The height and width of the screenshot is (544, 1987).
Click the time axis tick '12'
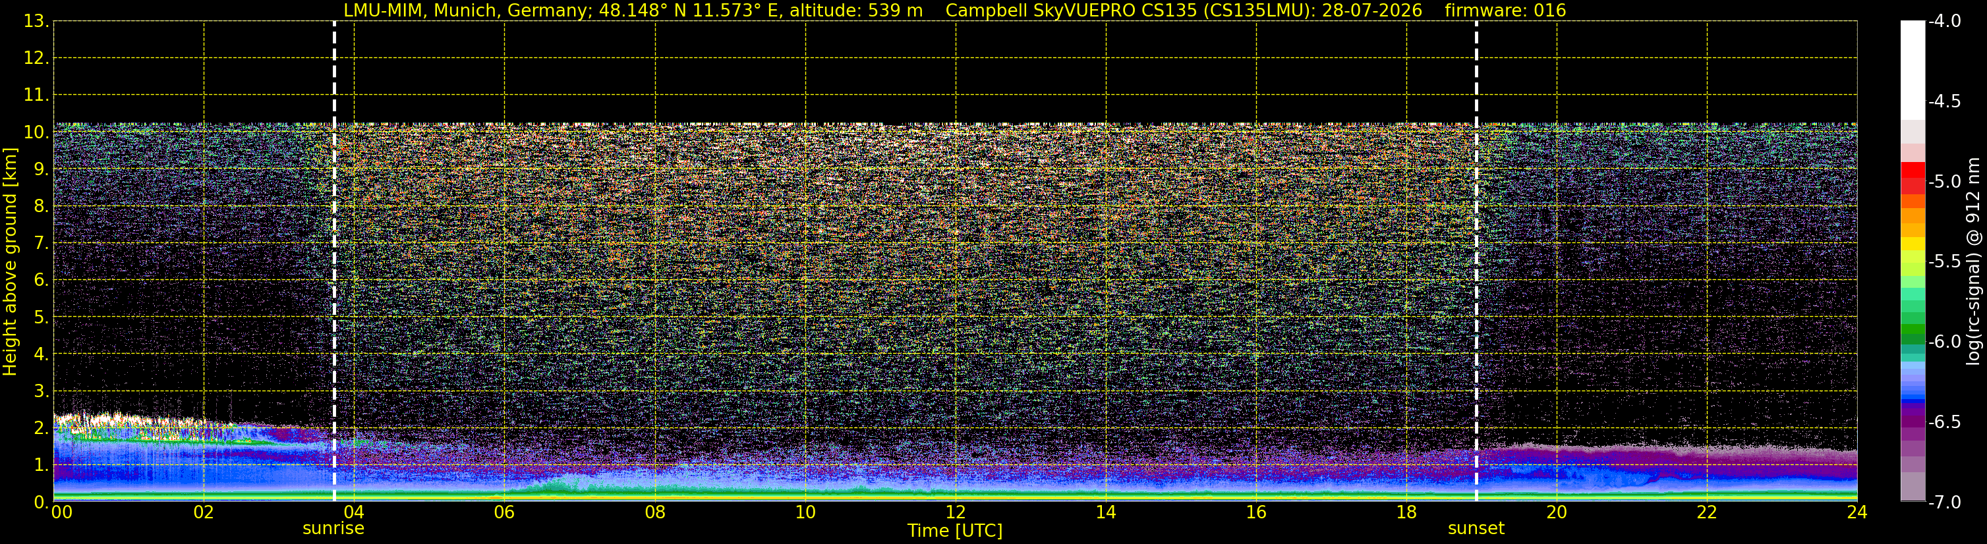coord(956,512)
